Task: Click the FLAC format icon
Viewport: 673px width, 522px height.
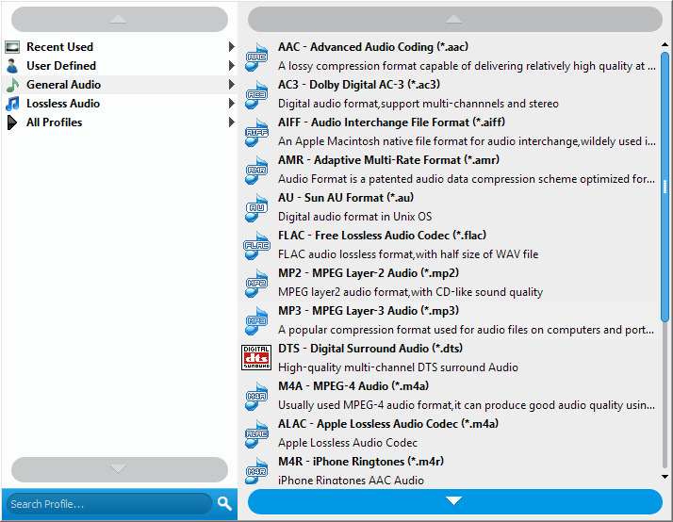Action: point(256,245)
